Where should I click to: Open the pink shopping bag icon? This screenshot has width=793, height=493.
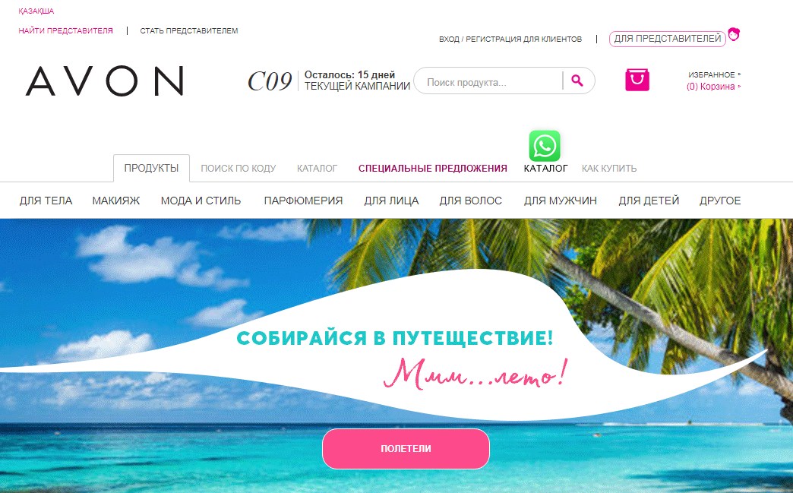pos(637,80)
